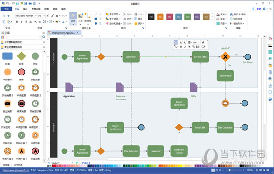The image size is (274, 174).
Task: Open the Fill dropdown in Styles group
Action: (x=221, y=14)
